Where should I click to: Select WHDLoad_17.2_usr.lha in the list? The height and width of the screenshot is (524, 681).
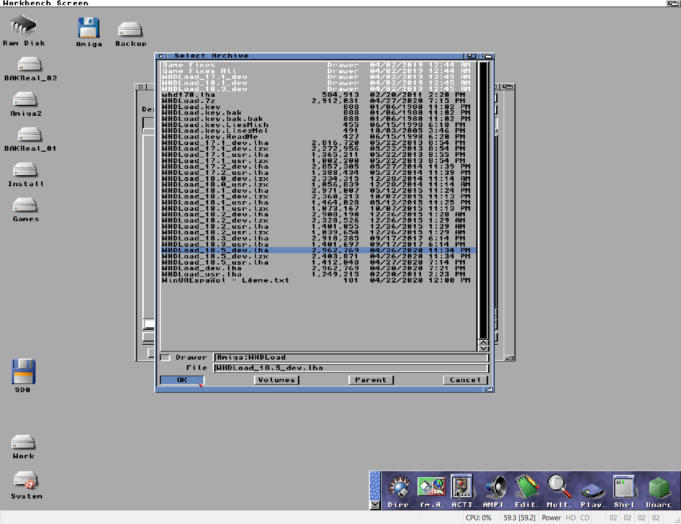pyautogui.click(x=318, y=173)
